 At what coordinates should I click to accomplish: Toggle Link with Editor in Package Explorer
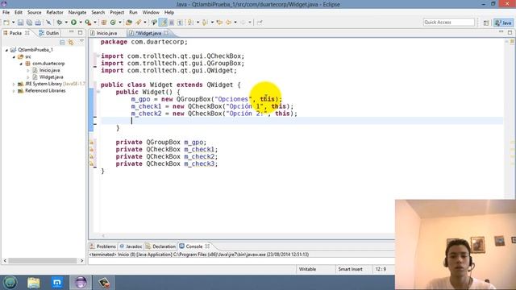(71, 43)
